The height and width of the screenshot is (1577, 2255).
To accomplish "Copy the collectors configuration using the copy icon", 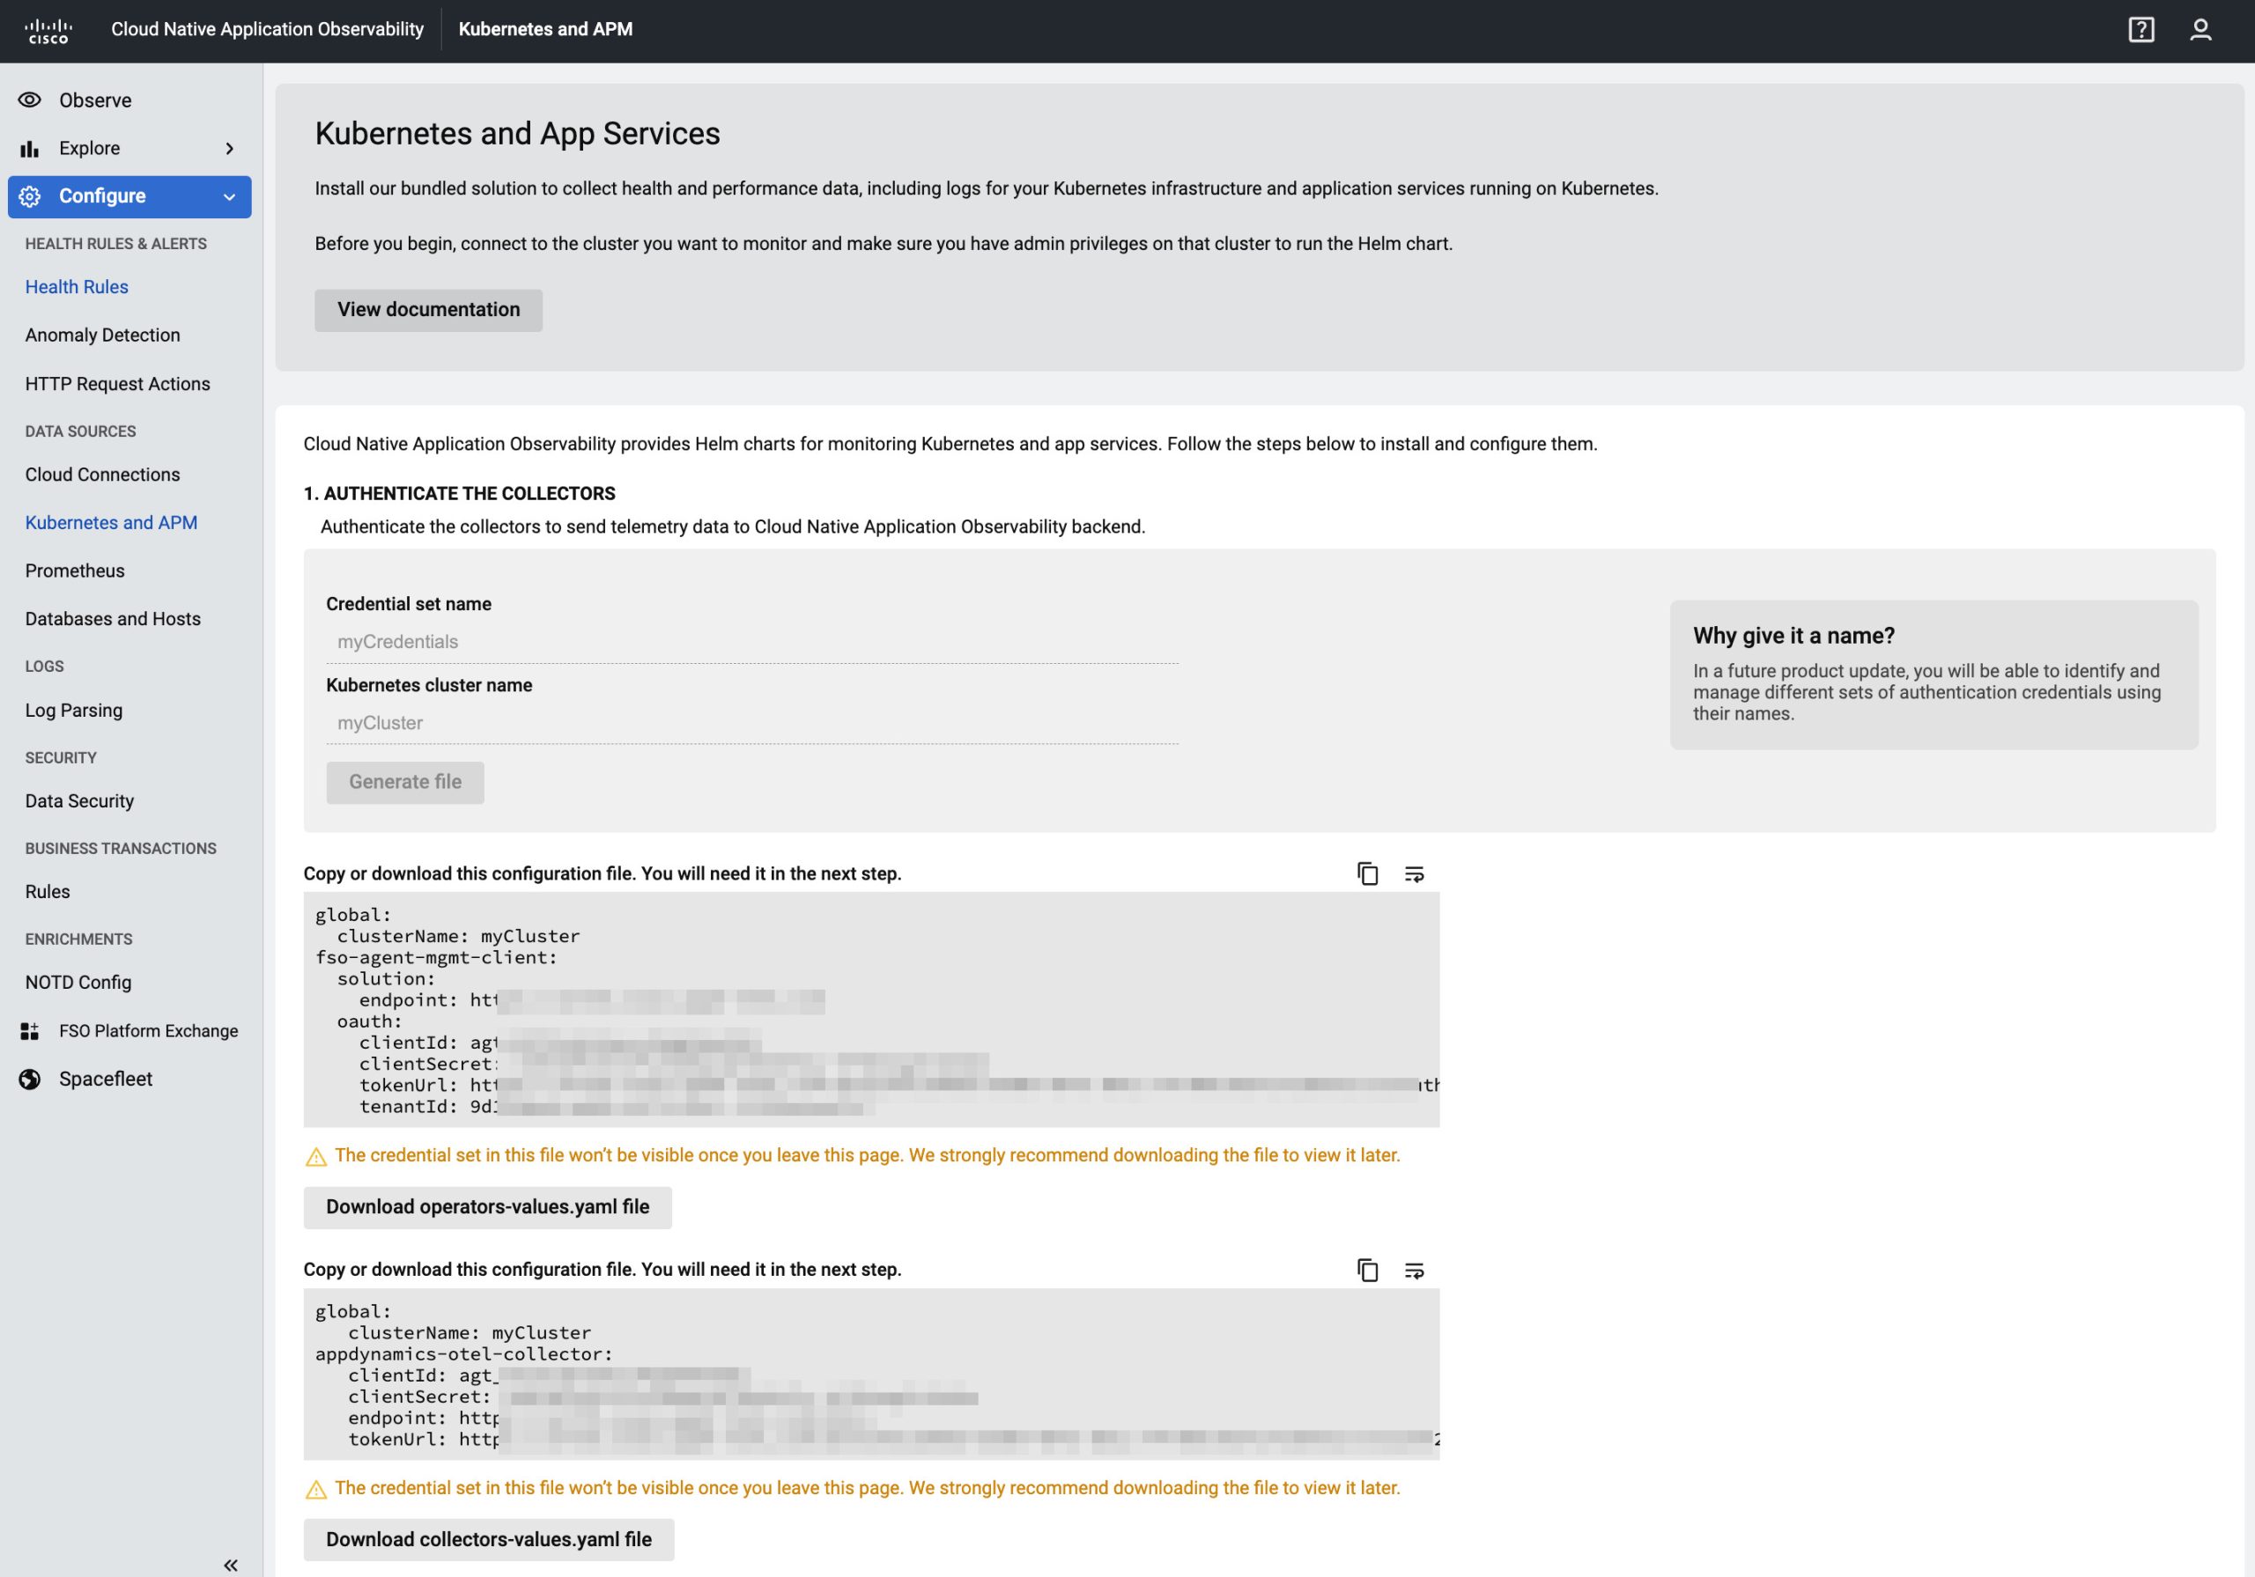I will (1368, 1270).
